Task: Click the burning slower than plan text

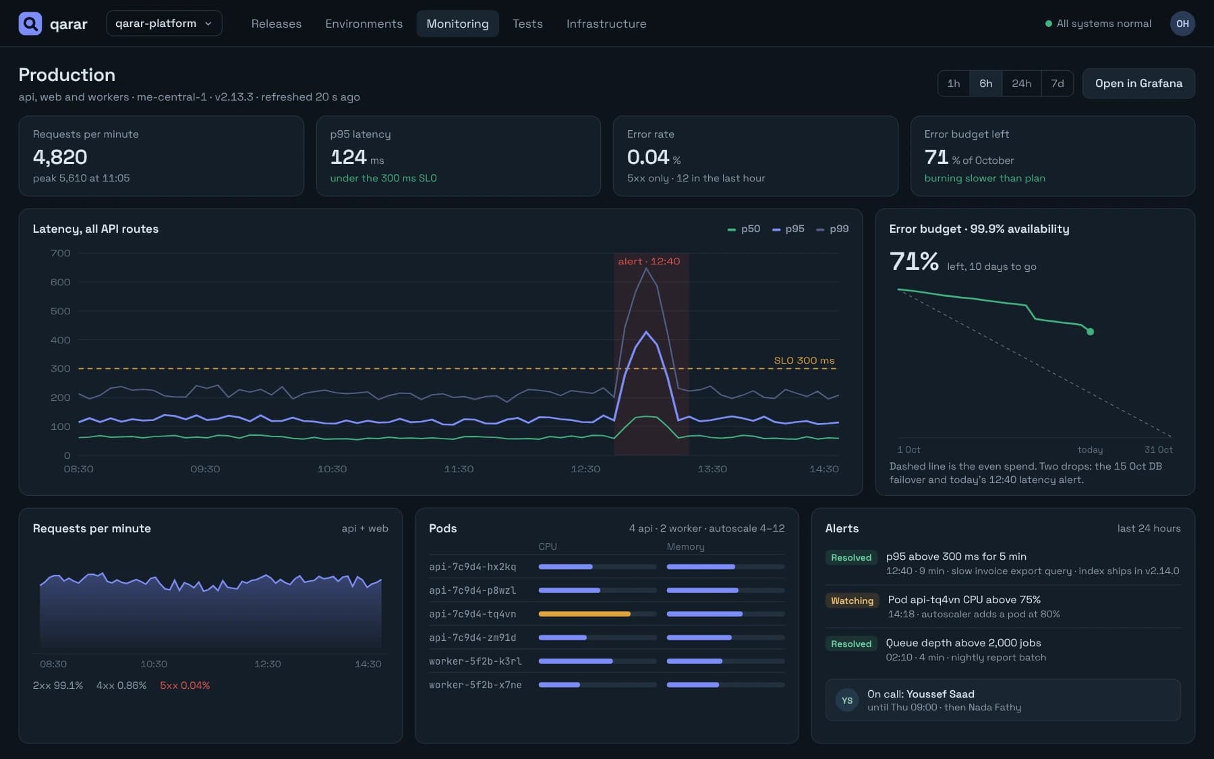Action: 985,178
